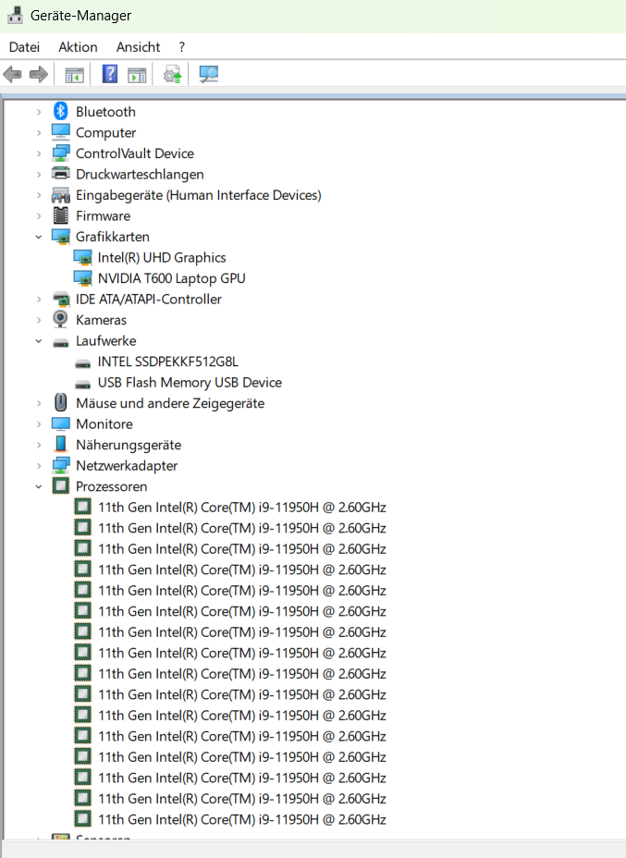The image size is (626, 858).
Task: Expand the Bluetooth node
Action: pos(38,112)
